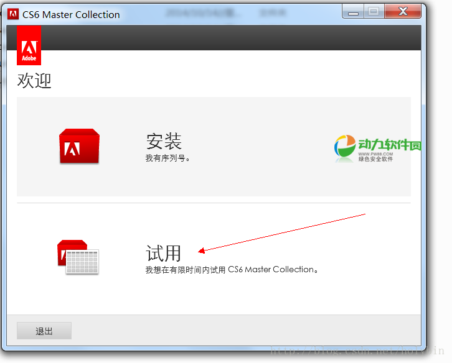Minimize the CS6 Master Collection window
This screenshot has width=452, height=363.
[x=354, y=11]
